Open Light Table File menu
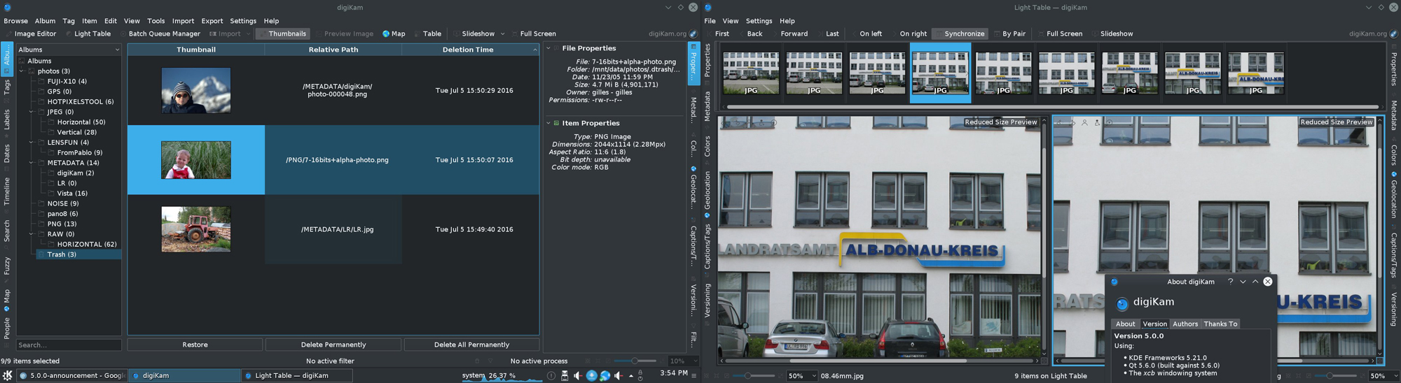1401x383 pixels. point(710,21)
